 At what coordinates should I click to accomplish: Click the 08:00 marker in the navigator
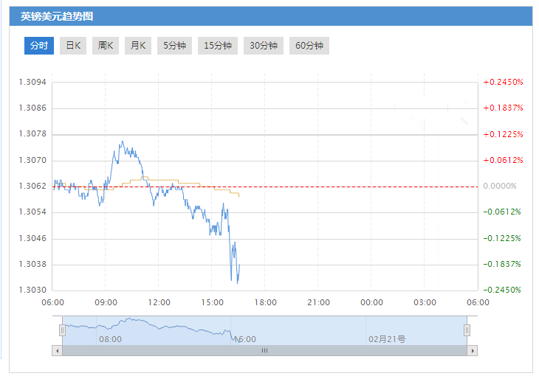(110, 339)
